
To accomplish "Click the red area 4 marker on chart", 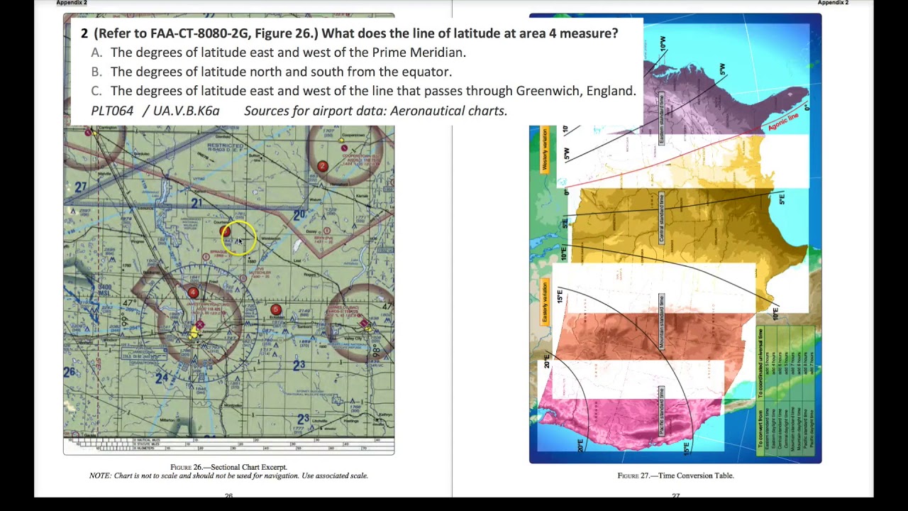I will [x=193, y=292].
